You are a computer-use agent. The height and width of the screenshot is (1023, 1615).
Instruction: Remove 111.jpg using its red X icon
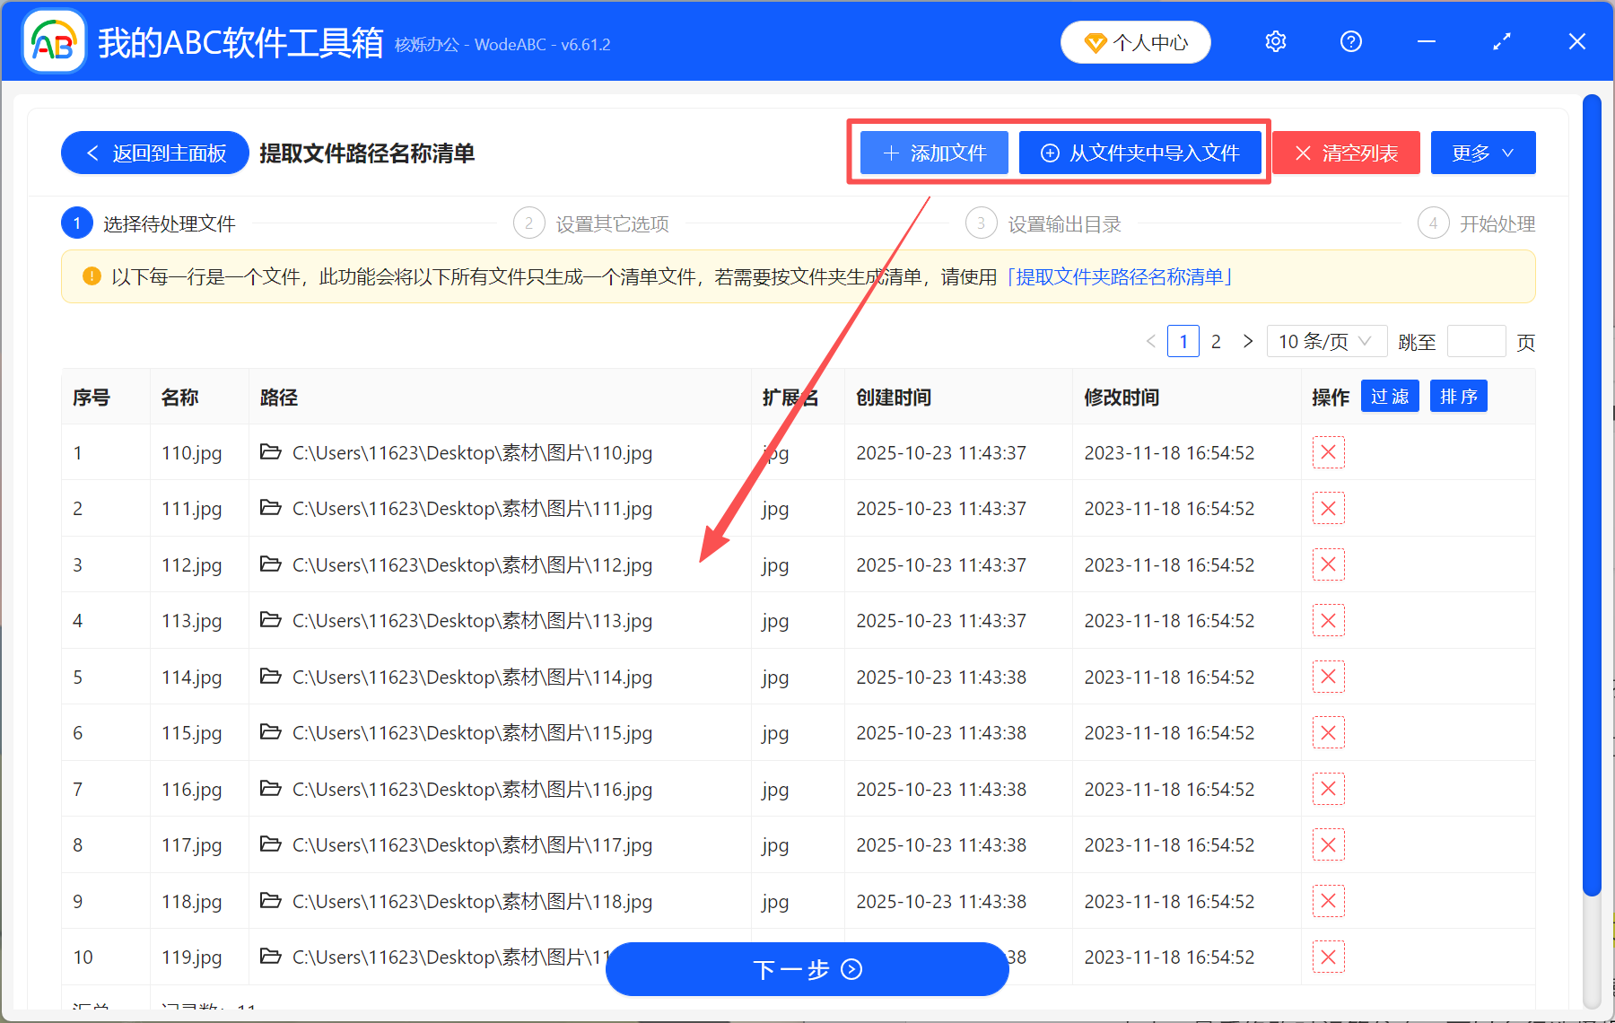1328,508
